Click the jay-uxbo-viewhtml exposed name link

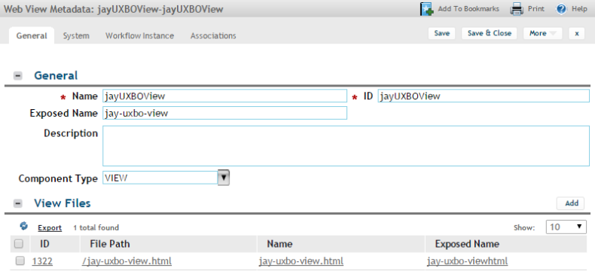pyautogui.click(x=467, y=261)
